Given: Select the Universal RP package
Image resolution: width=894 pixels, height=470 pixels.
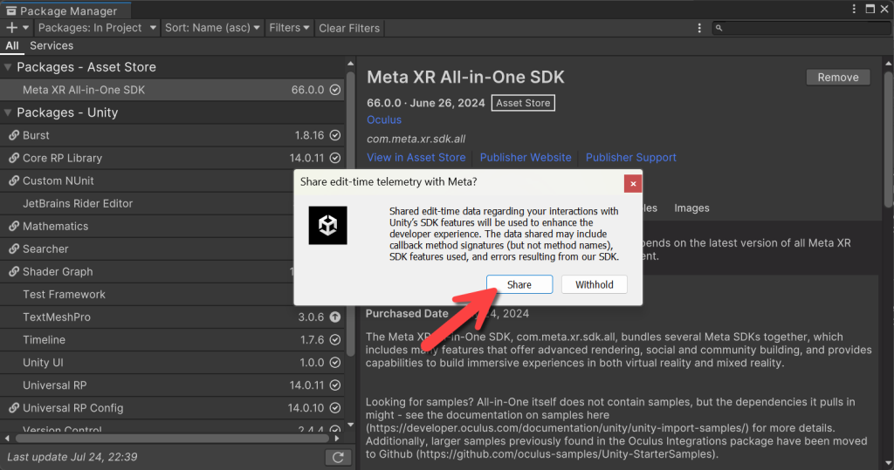Looking at the screenshot, I should coord(172,385).
